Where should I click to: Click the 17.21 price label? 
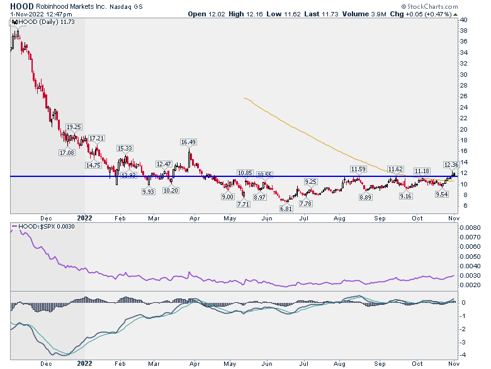[x=96, y=138]
